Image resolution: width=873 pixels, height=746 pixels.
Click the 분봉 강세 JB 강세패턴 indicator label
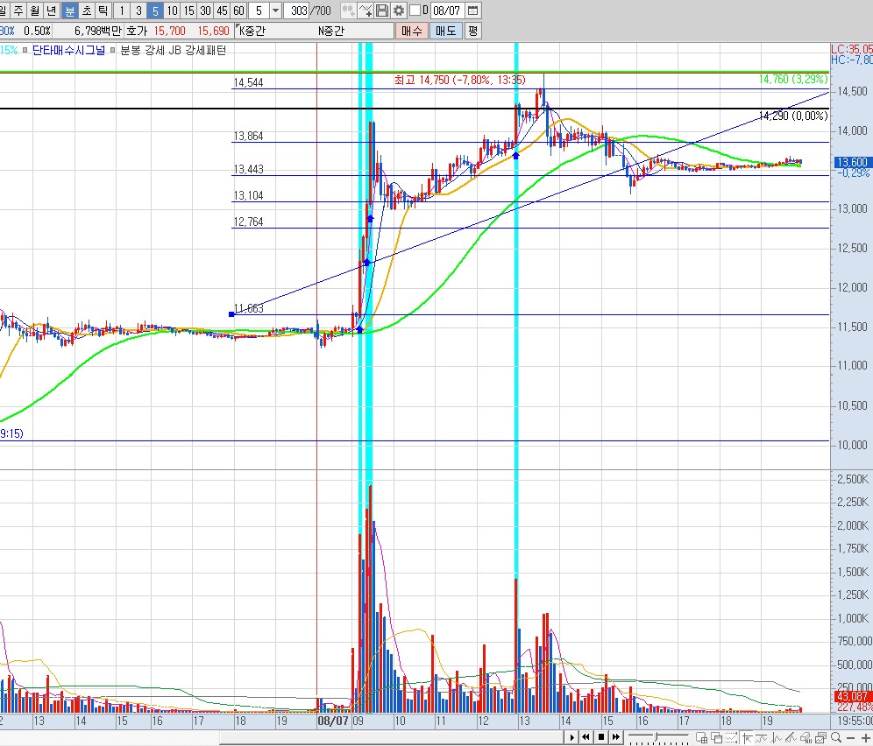point(174,50)
